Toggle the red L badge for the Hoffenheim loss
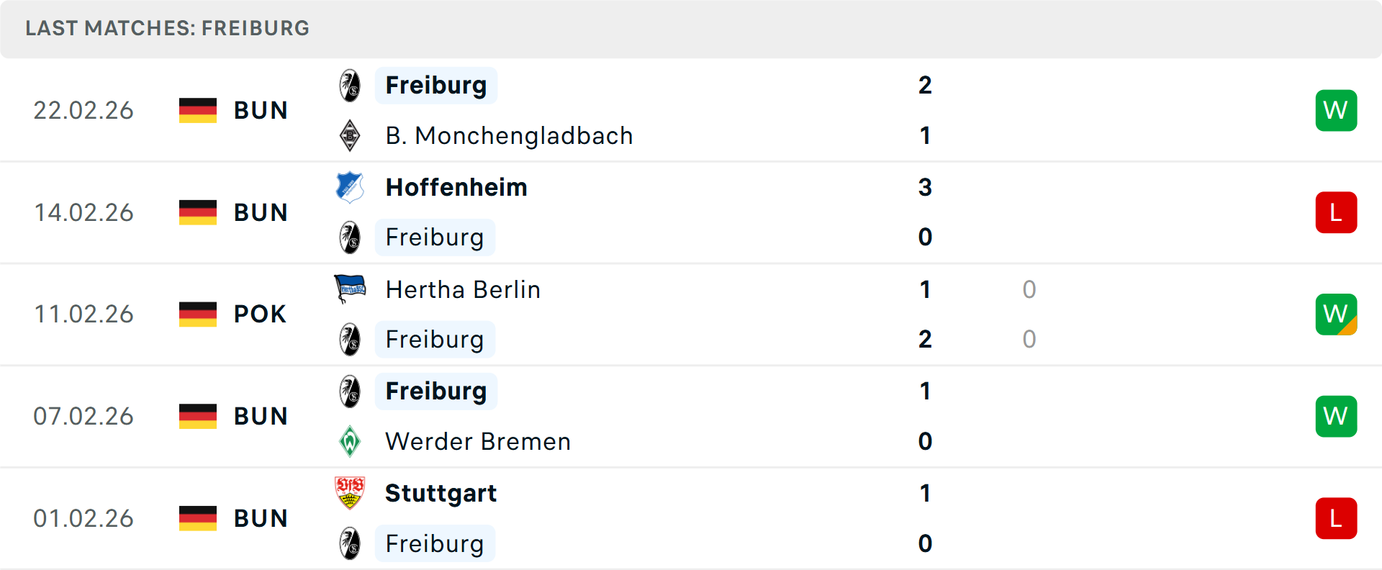This screenshot has height=570, width=1382. [1336, 212]
